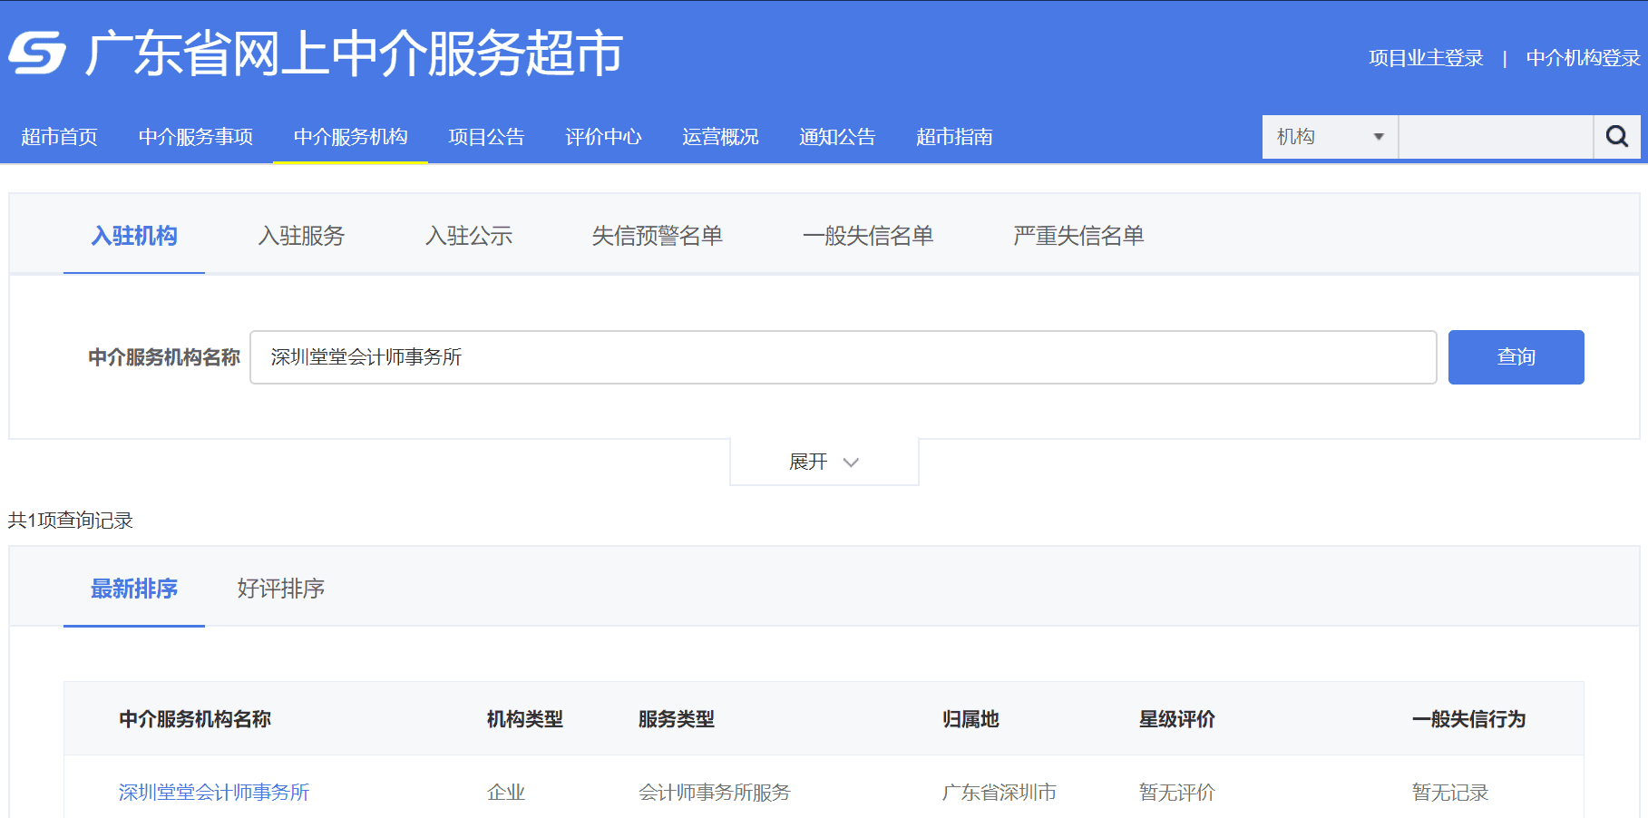The height and width of the screenshot is (818, 1648).
Task: Open the 入驻公示 tab
Action: coord(469,236)
